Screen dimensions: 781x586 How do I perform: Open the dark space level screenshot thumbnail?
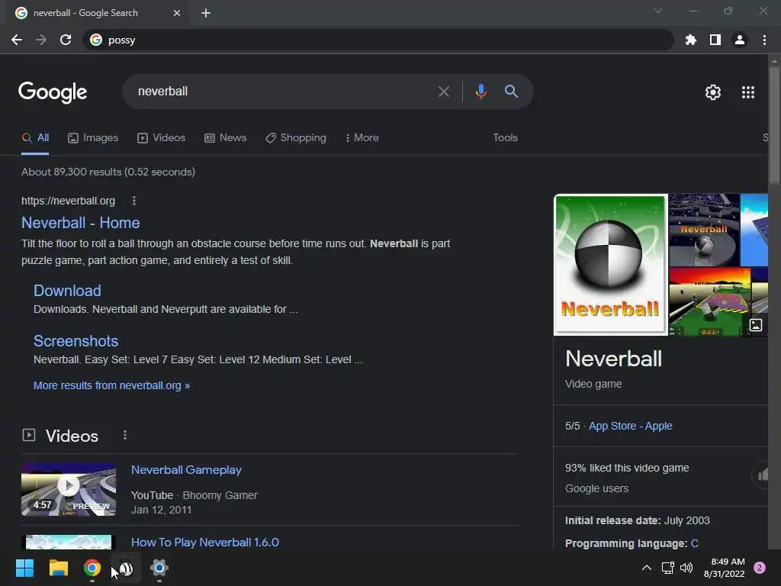704,230
